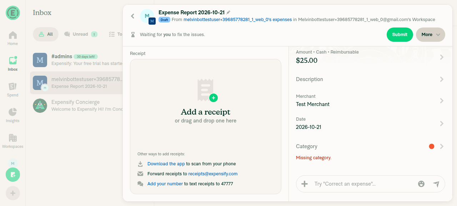Click the Add your number link
457x206 pixels.
[165, 184]
